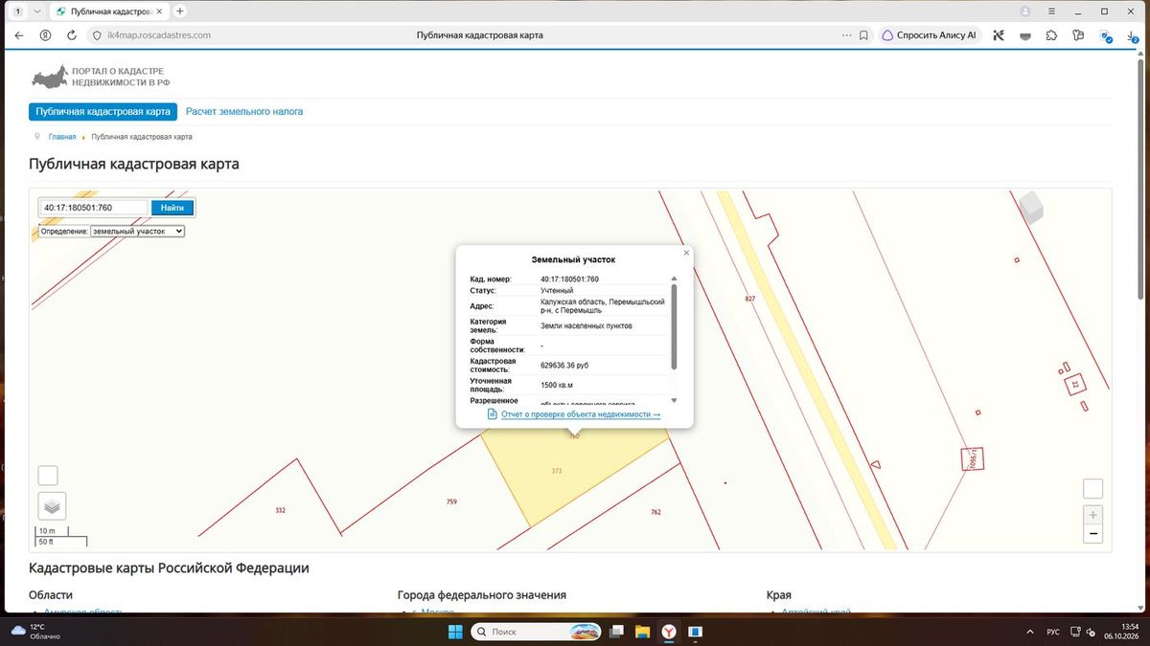Click Спросить Алису AI button

pos(929,35)
